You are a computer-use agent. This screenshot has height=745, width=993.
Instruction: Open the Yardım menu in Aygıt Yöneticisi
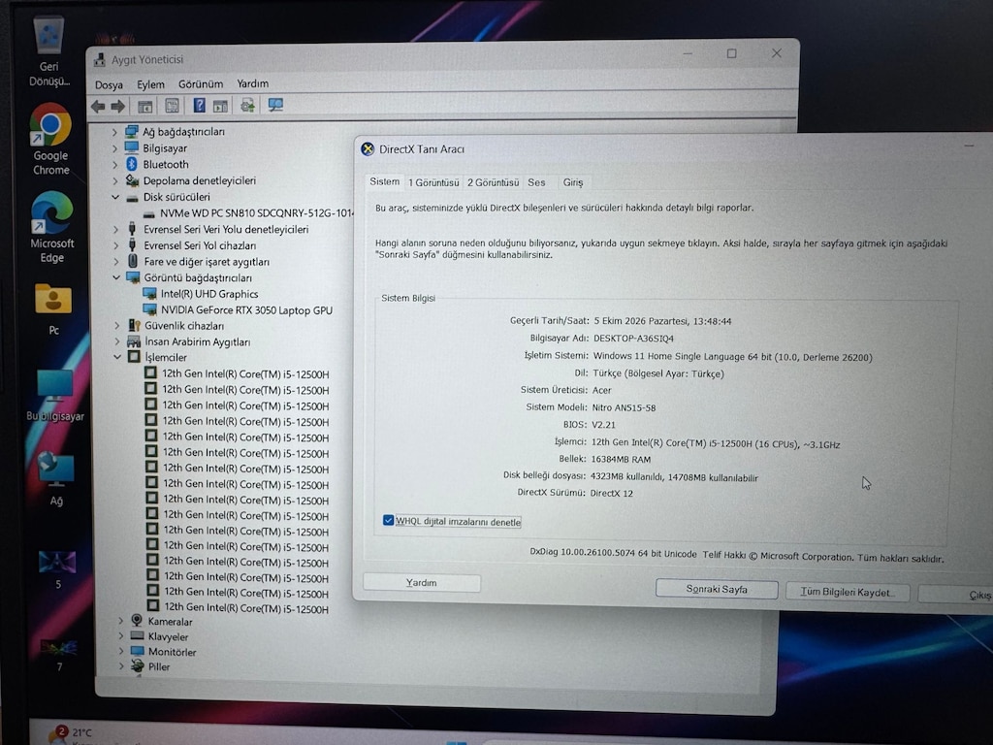pos(253,83)
